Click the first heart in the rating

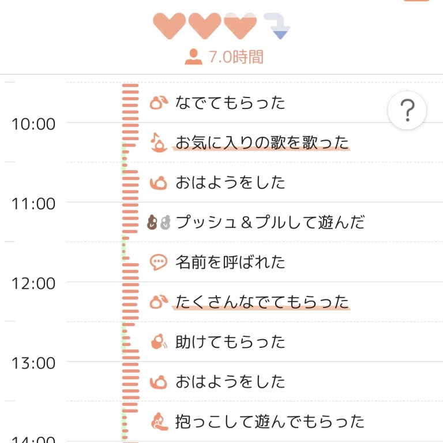(169, 25)
